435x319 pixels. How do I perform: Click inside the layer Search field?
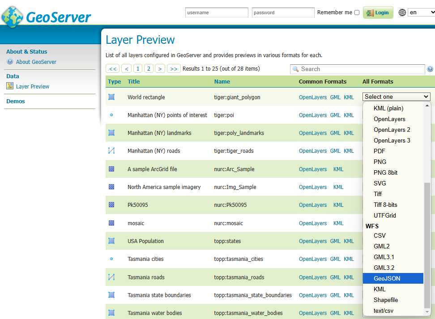[x=357, y=69]
